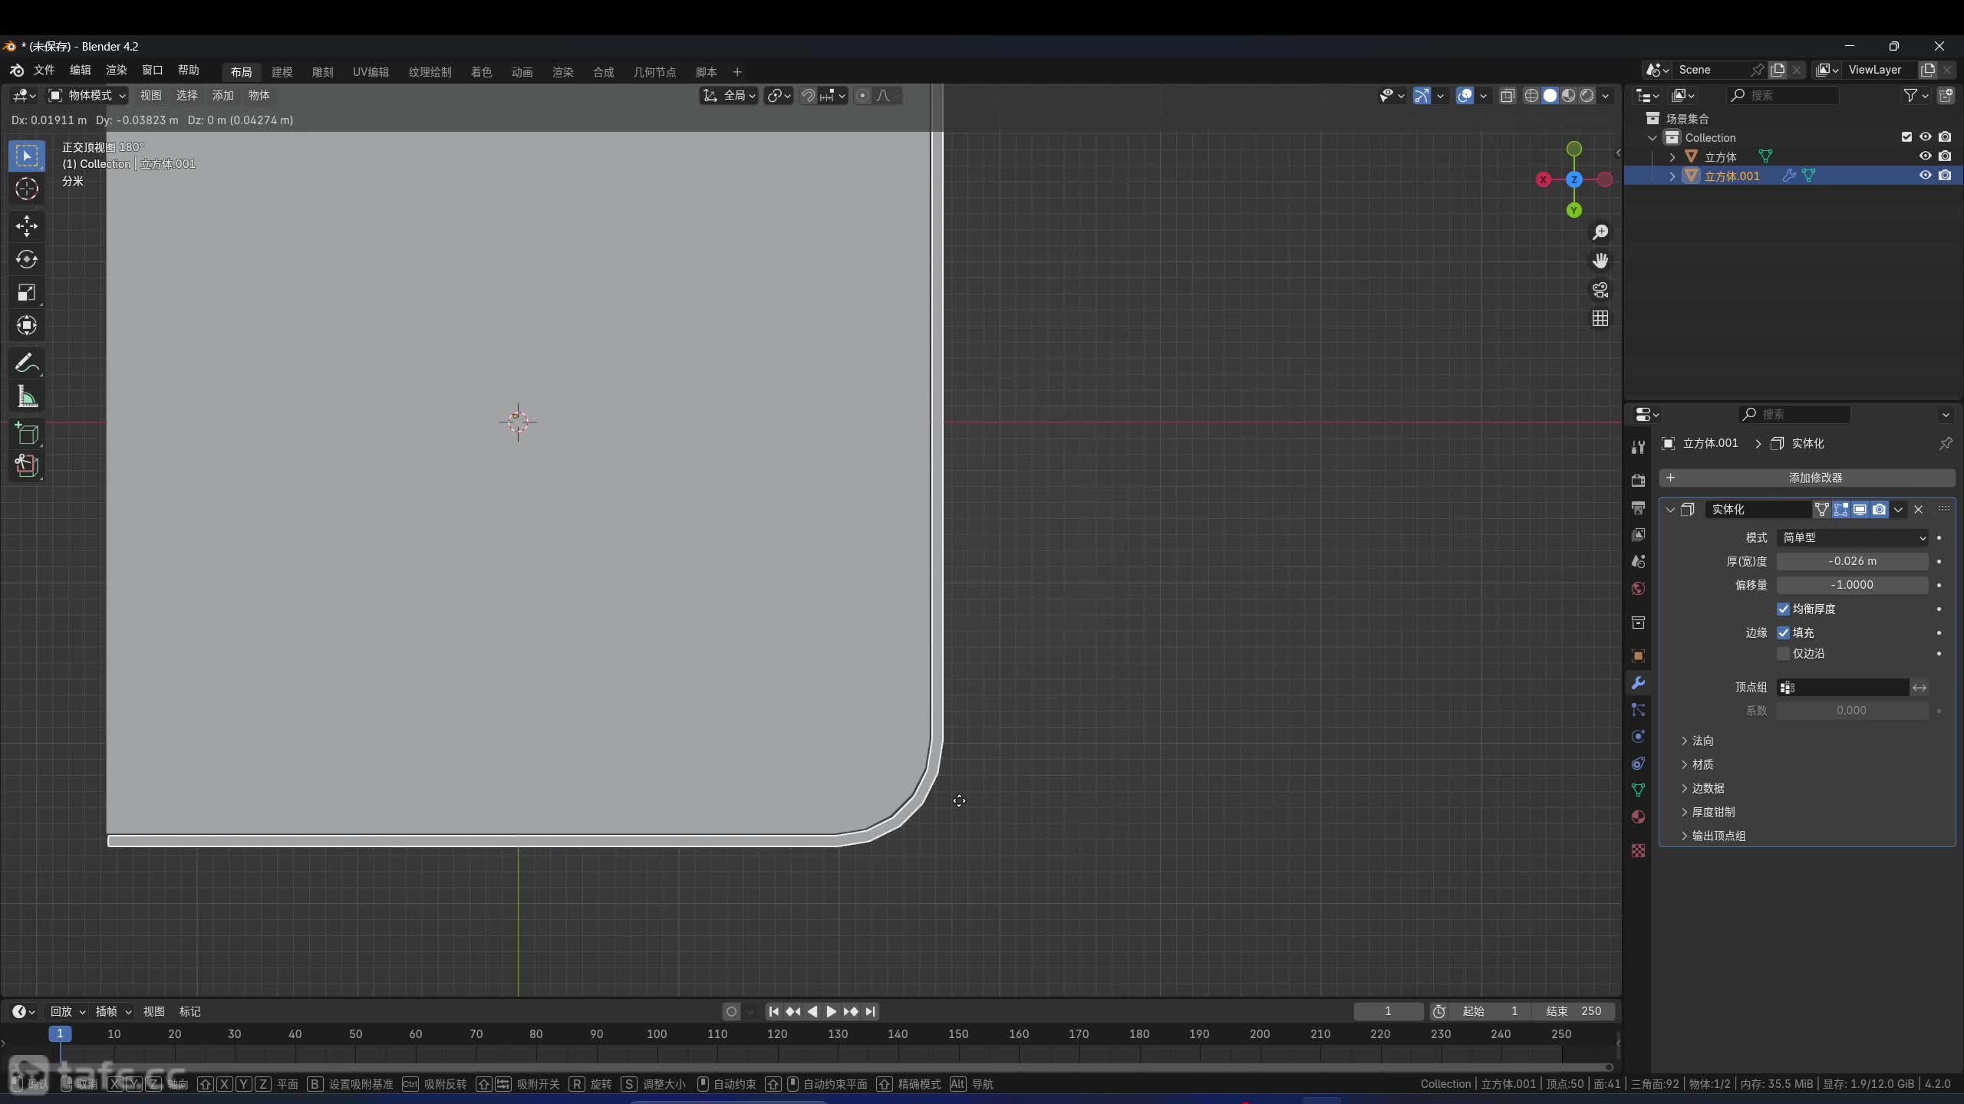Open the Modifiers wrench properties tab
The width and height of the screenshot is (1964, 1104).
pyautogui.click(x=1638, y=683)
